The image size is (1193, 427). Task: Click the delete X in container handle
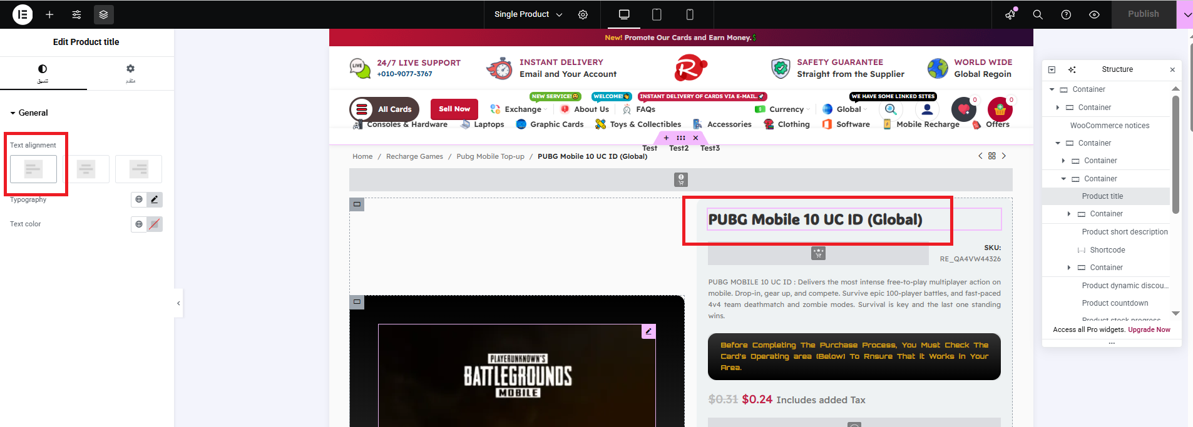coord(695,138)
